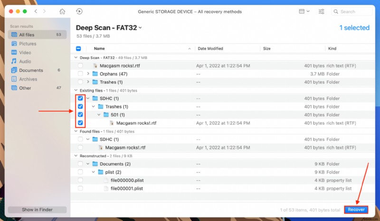Image resolution: width=380 pixels, height=221 pixels.
Task: Click the Recover button
Action: (356, 210)
